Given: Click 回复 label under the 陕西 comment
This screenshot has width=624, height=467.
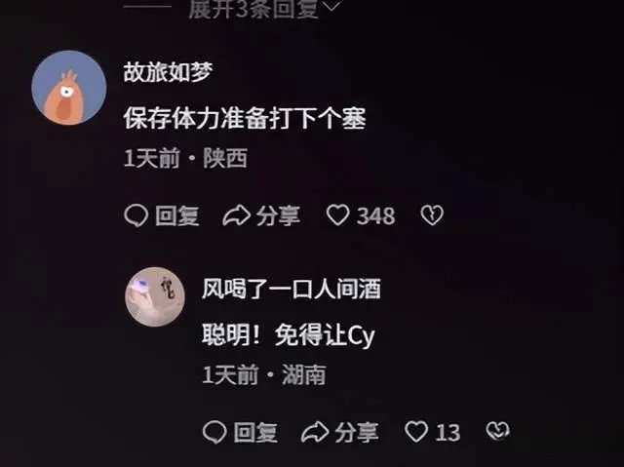Looking at the screenshot, I should coord(177,216).
